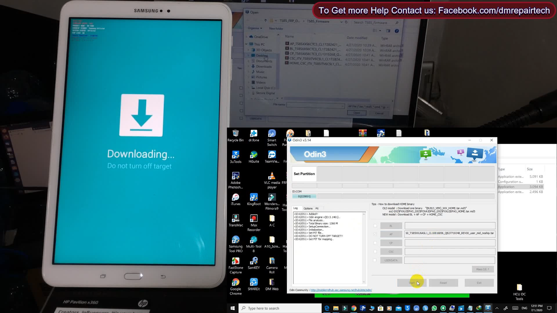Tick the CP checkbox in Odin3
This screenshot has width=557, height=313.
tap(375, 243)
